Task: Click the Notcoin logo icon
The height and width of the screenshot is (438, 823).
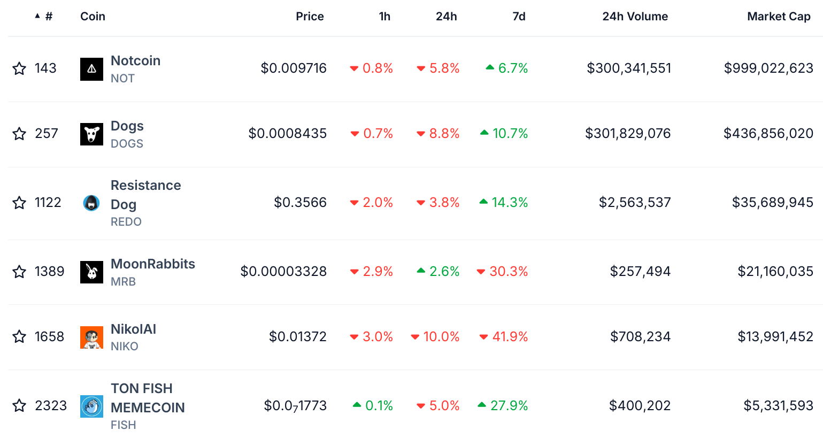Action: pyautogui.click(x=91, y=69)
